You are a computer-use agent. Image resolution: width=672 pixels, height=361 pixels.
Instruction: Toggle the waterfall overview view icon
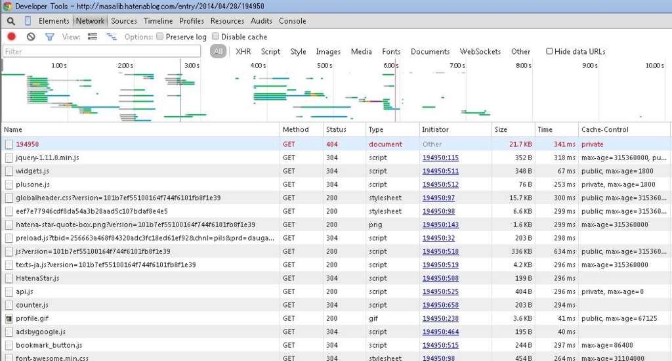click(x=112, y=37)
